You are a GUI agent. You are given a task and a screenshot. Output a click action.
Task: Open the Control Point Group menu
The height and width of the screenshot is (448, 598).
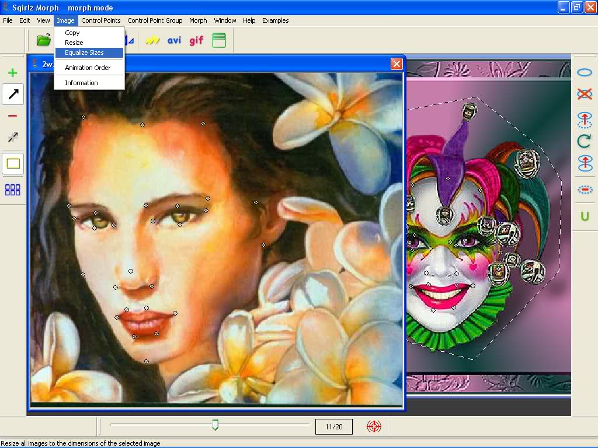(155, 20)
